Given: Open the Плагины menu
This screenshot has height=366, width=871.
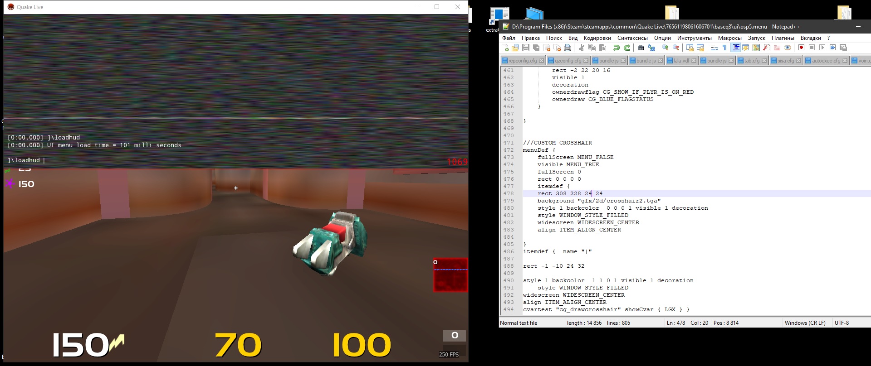Looking at the screenshot, I should tap(783, 38).
